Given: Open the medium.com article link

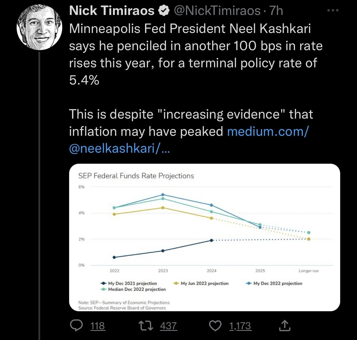Looking at the screenshot, I should coord(267,132).
